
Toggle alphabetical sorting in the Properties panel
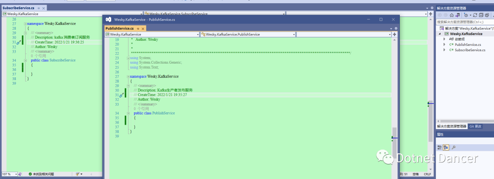446,147
